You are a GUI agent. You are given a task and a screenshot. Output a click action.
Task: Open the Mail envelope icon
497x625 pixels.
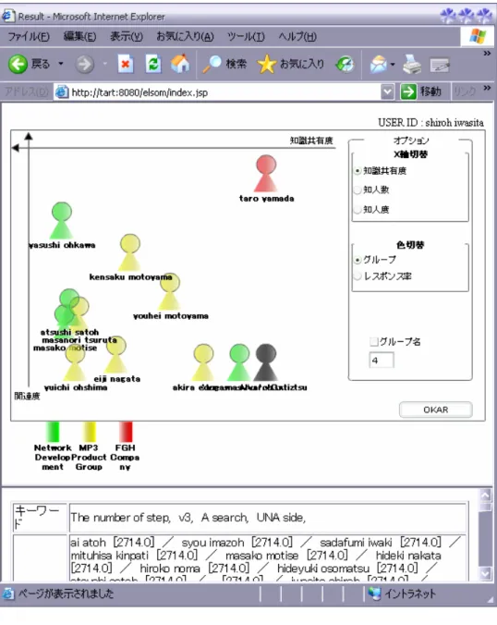point(378,64)
